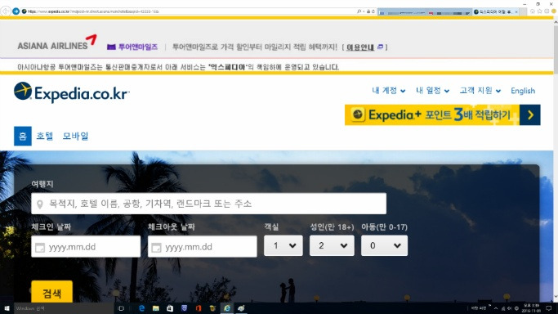Screen dimensions: 558x314
Task: Click the calendar icon in check-out date field
Action: (x=156, y=247)
